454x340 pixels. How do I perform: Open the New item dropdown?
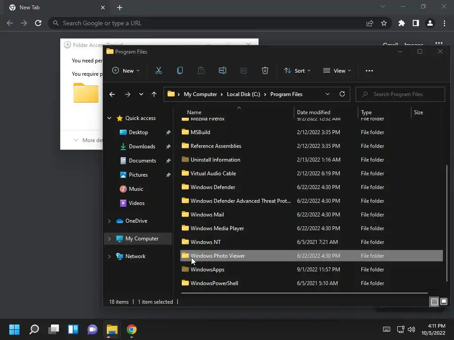pyautogui.click(x=125, y=70)
